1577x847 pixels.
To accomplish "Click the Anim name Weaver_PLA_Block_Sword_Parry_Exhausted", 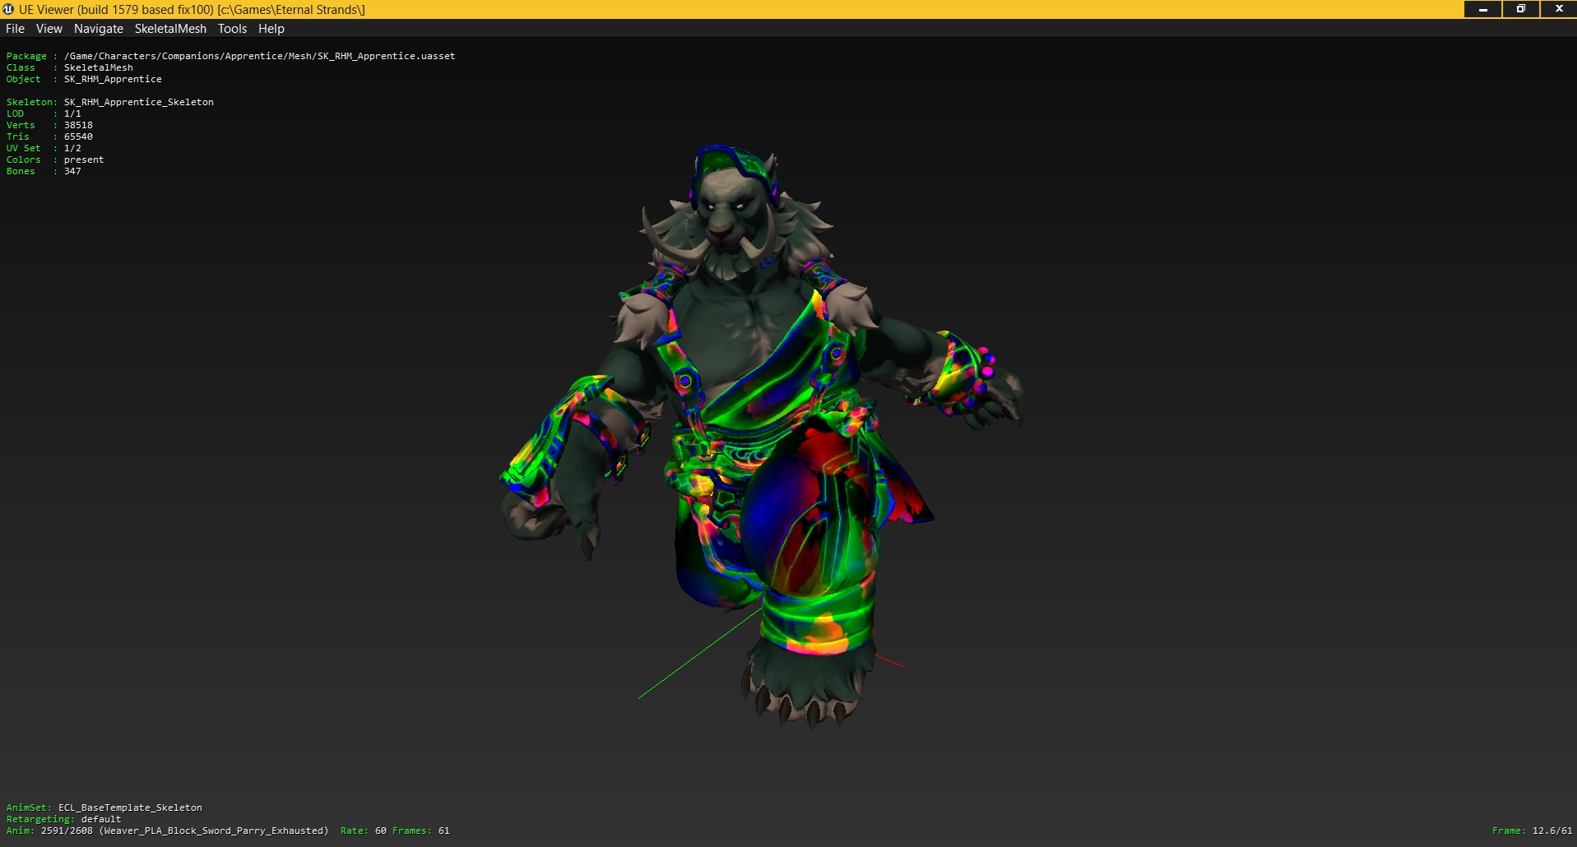I will (x=214, y=831).
